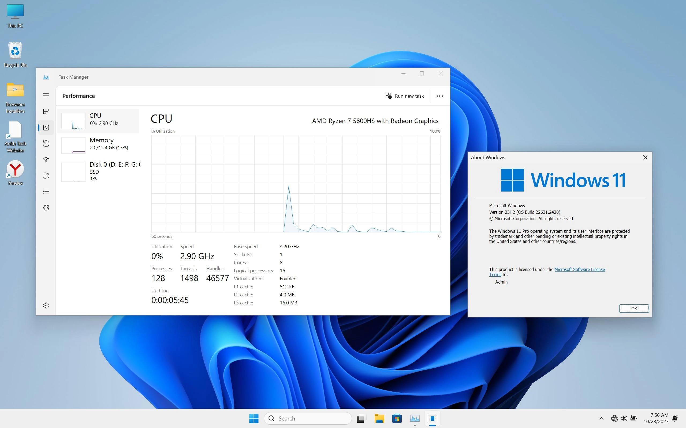
Task: Click Run new task button
Action: click(x=405, y=96)
